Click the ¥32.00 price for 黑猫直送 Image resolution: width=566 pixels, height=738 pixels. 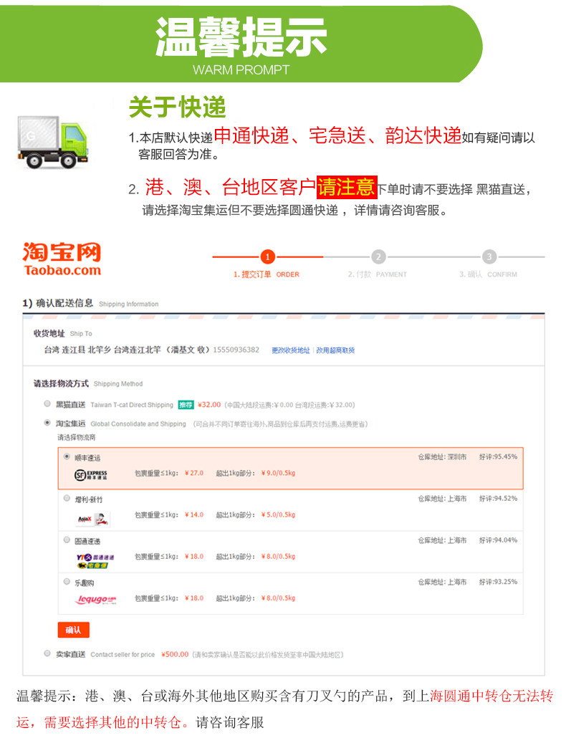coord(209,405)
